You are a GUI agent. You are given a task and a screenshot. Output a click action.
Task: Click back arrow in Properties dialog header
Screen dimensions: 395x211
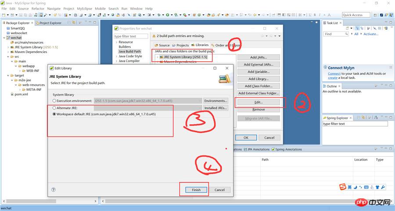263,36
